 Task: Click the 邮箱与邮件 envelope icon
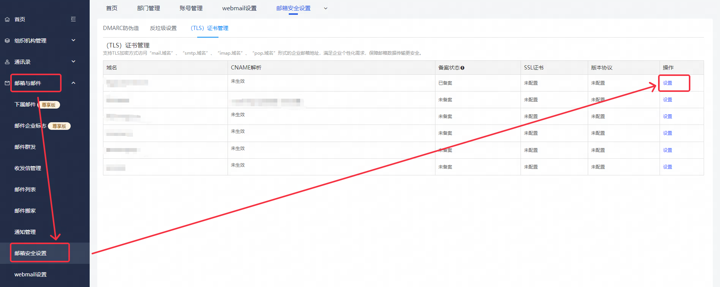(x=7, y=83)
